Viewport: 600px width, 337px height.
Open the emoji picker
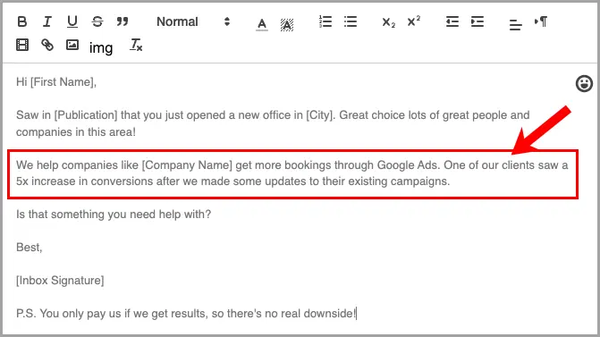pos(584,83)
